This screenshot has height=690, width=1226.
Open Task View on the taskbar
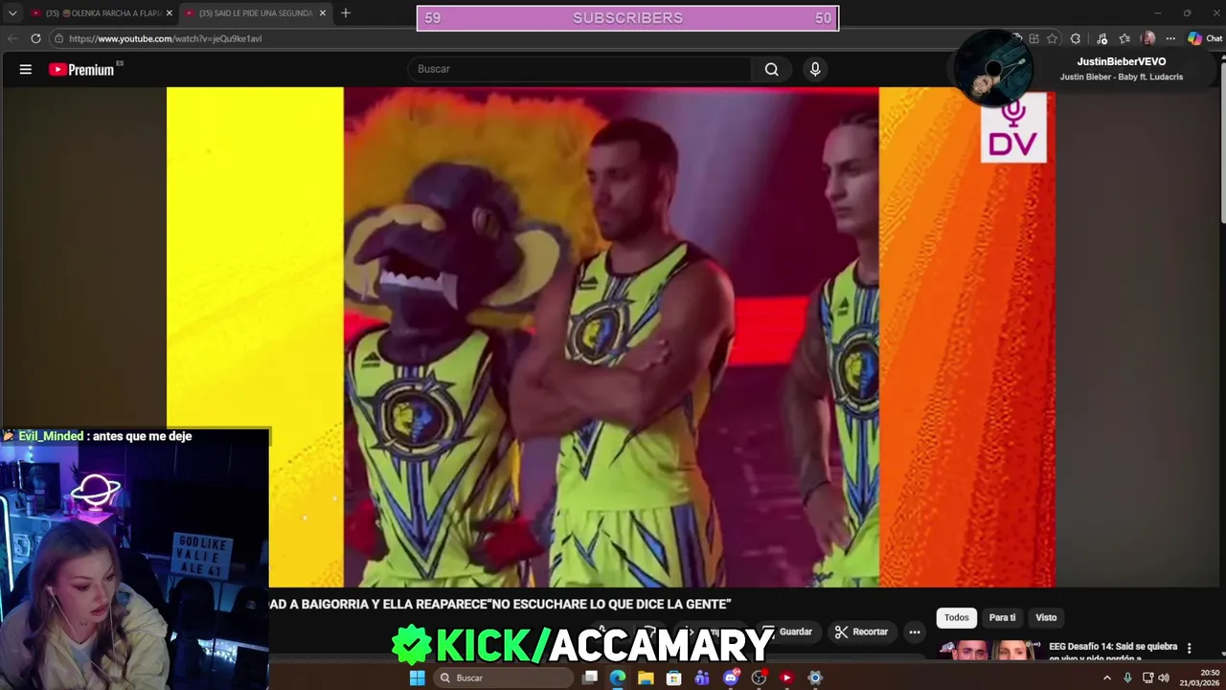[590, 678]
